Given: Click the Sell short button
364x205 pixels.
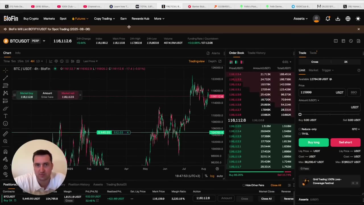Looking at the screenshot, I should [345, 142].
